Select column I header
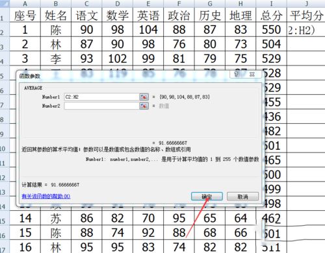Screen dimensions: 325x253 point(271,4)
